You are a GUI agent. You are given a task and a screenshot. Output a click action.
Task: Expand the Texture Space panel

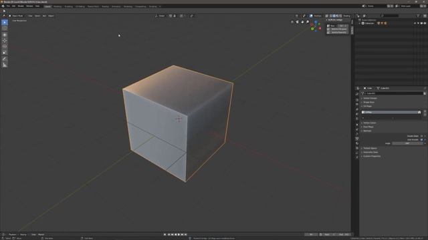370,148
